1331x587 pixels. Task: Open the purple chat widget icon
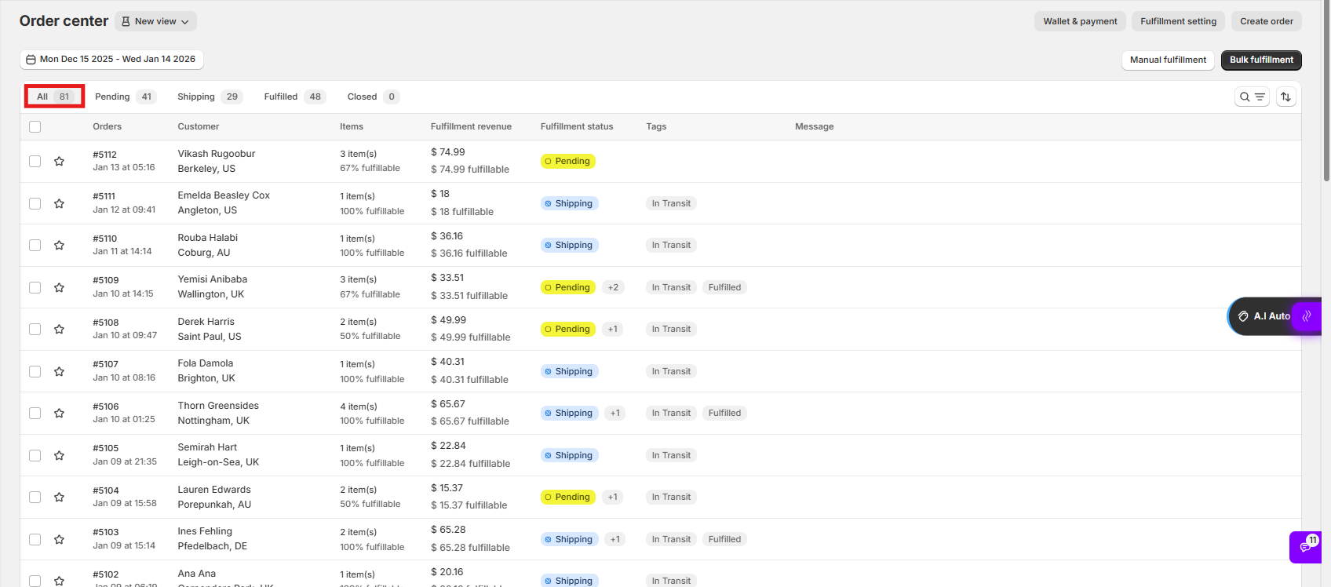pyautogui.click(x=1305, y=547)
